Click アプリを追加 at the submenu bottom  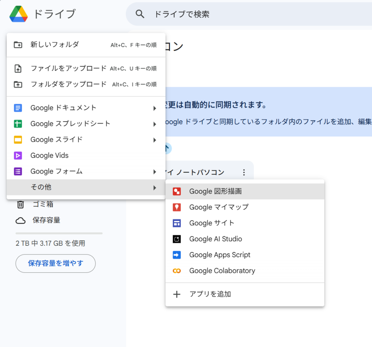coord(210,294)
